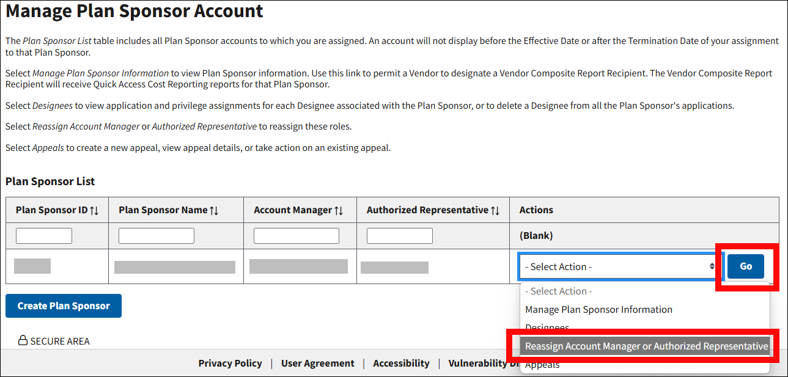
Task: Choose Appeals from the action list
Action: coord(542,365)
